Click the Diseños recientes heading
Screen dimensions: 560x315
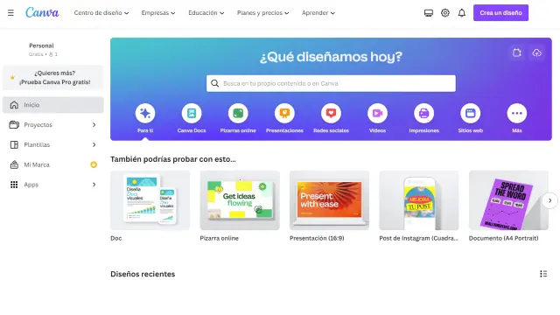coord(143,274)
